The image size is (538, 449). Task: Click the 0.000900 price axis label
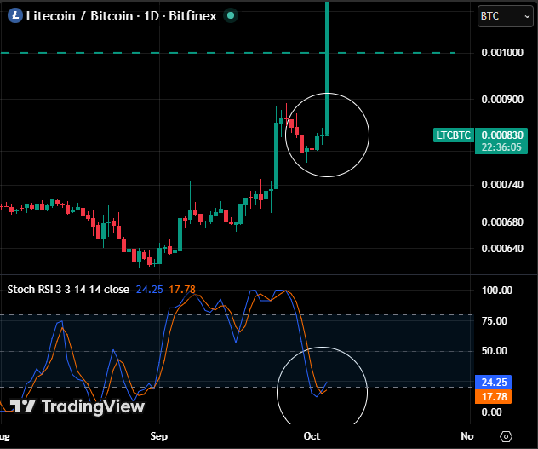pos(502,100)
